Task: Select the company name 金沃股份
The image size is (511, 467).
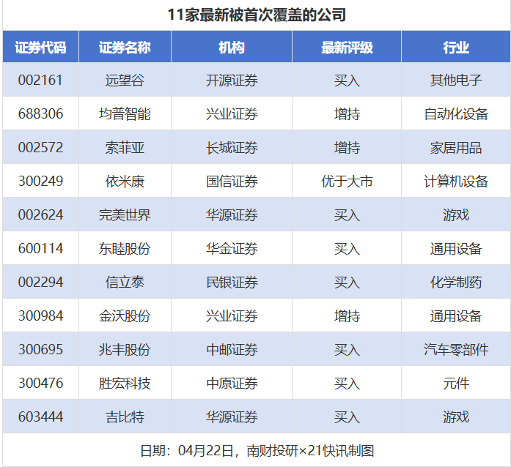Action: click(125, 316)
